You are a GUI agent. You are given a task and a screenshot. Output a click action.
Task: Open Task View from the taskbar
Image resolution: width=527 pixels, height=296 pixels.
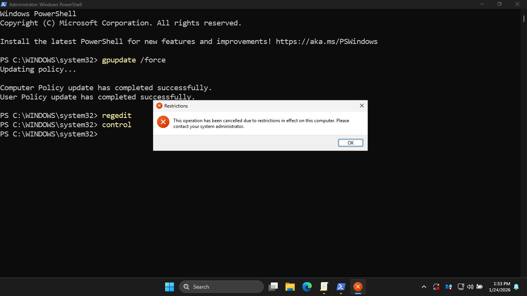point(273,287)
